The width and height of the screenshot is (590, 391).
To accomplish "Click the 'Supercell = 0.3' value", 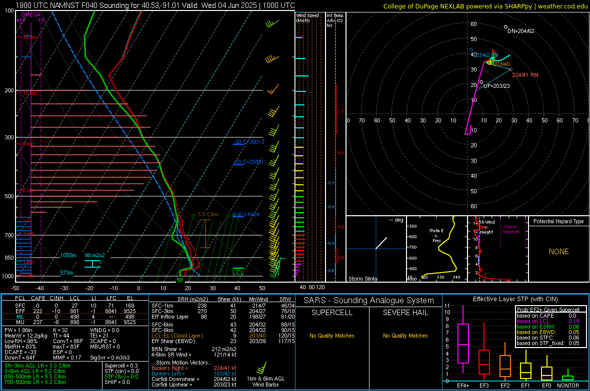I will tap(121, 366).
